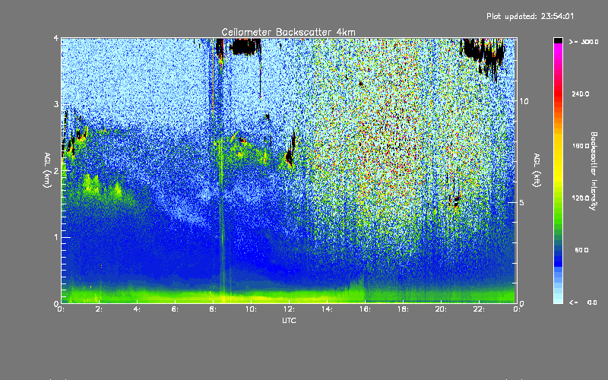Screen dimensions: 608x380
Task: Click the "22:" tick on the UTC axis
Action: [x=479, y=309]
